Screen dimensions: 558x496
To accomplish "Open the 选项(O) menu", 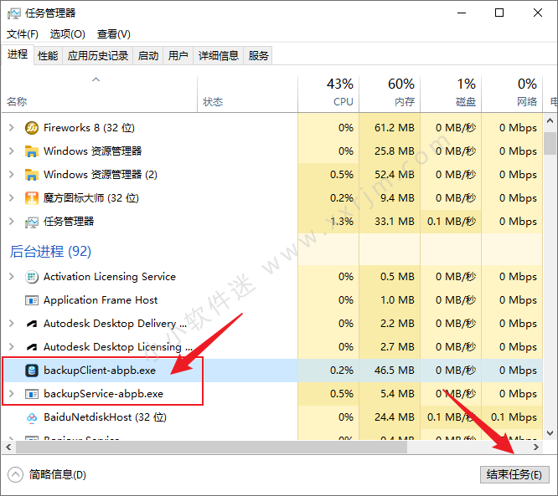I will pos(68,34).
